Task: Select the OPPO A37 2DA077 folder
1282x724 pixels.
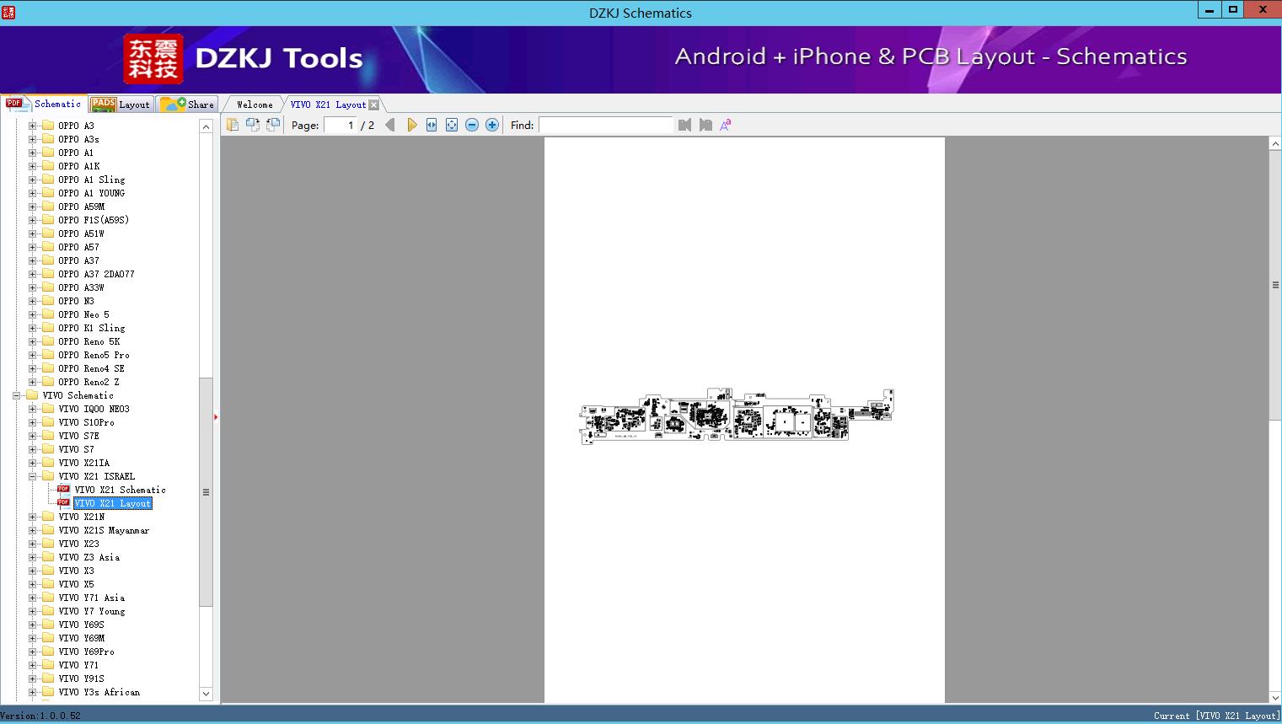Action: tap(96, 274)
